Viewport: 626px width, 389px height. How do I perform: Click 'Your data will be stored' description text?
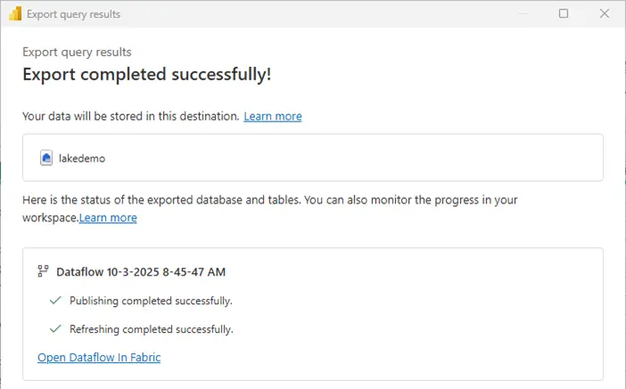click(131, 116)
